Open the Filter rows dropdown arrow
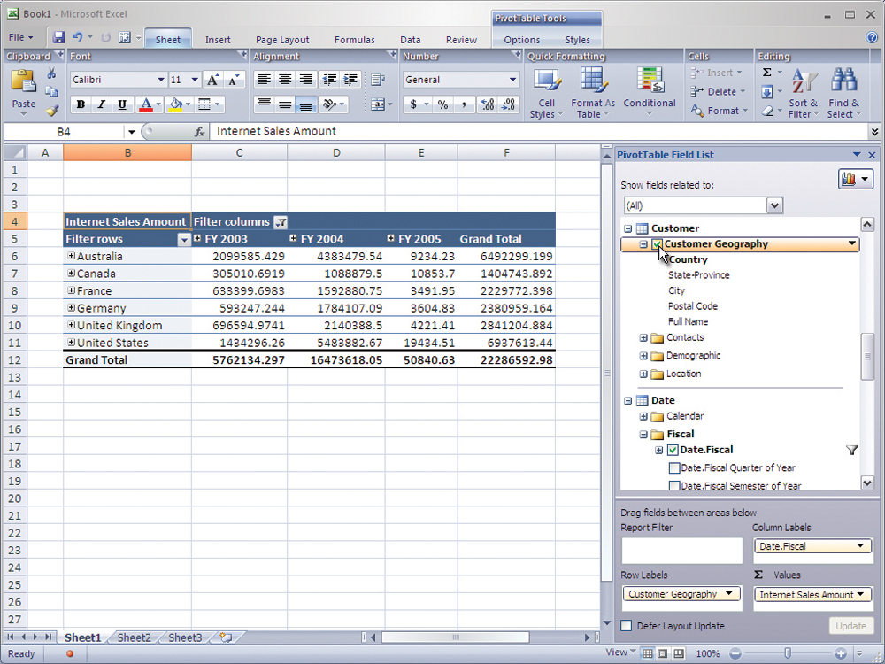 click(x=184, y=239)
